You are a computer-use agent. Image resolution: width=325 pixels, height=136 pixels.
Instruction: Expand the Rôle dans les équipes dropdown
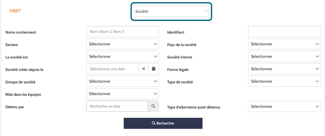pyautogui.click(x=123, y=94)
